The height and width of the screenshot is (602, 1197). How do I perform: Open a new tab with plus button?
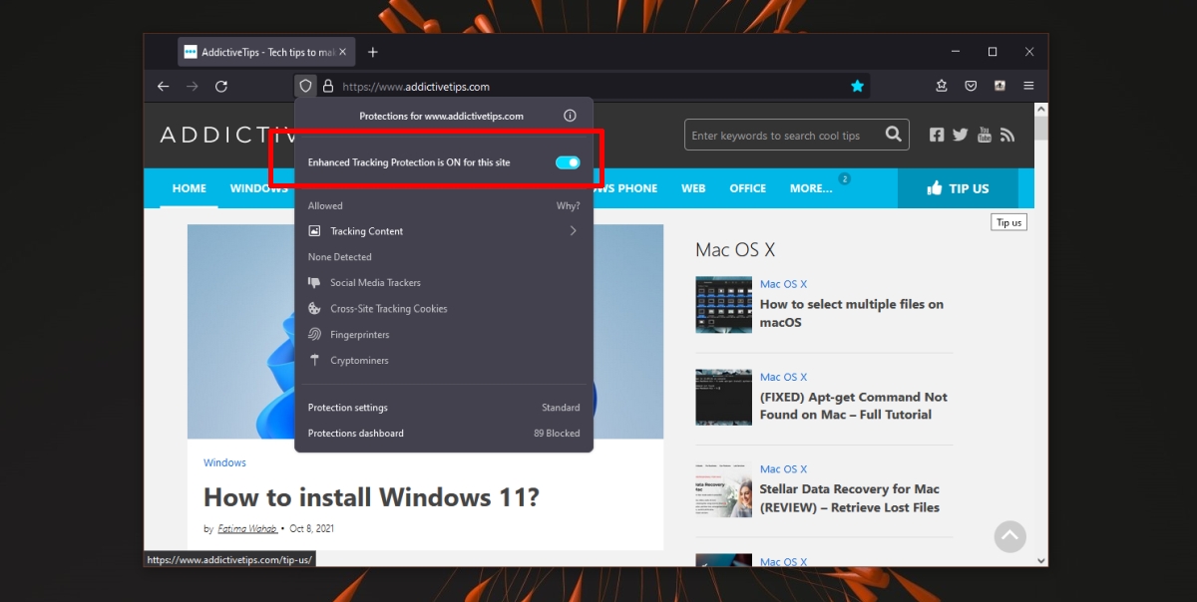click(x=373, y=52)
